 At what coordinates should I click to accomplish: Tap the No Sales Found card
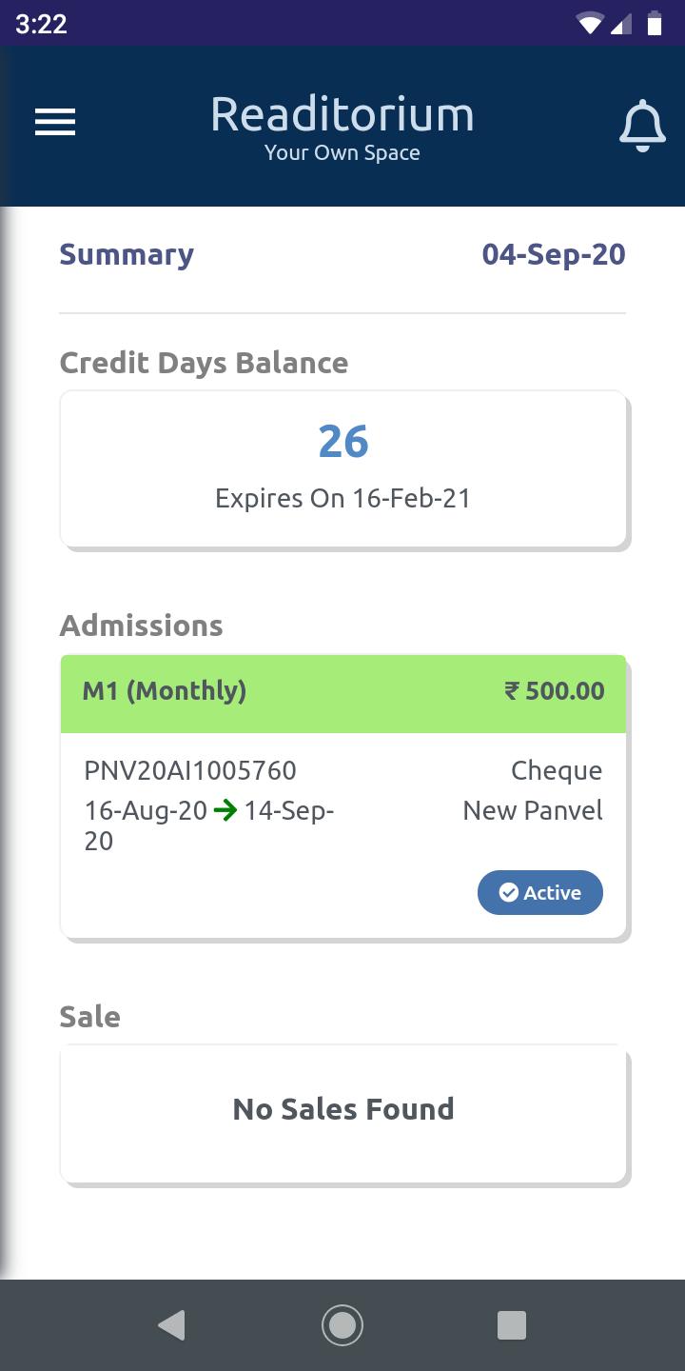coord(343,1114)
